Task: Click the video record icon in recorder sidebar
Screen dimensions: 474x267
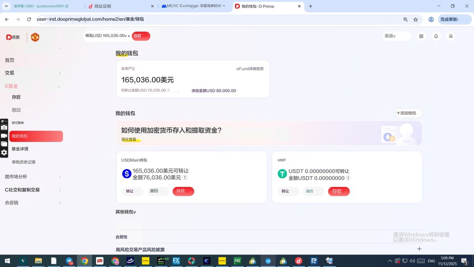Action: 4,136
